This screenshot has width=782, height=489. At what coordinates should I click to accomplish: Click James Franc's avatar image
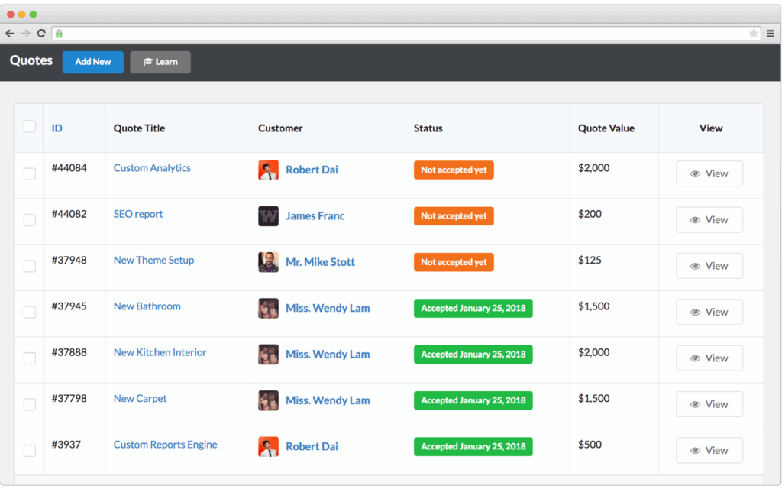coord(268,216)
